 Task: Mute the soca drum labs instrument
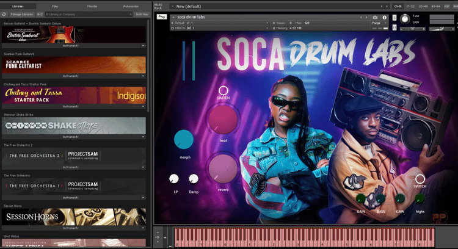pos(394,27)
